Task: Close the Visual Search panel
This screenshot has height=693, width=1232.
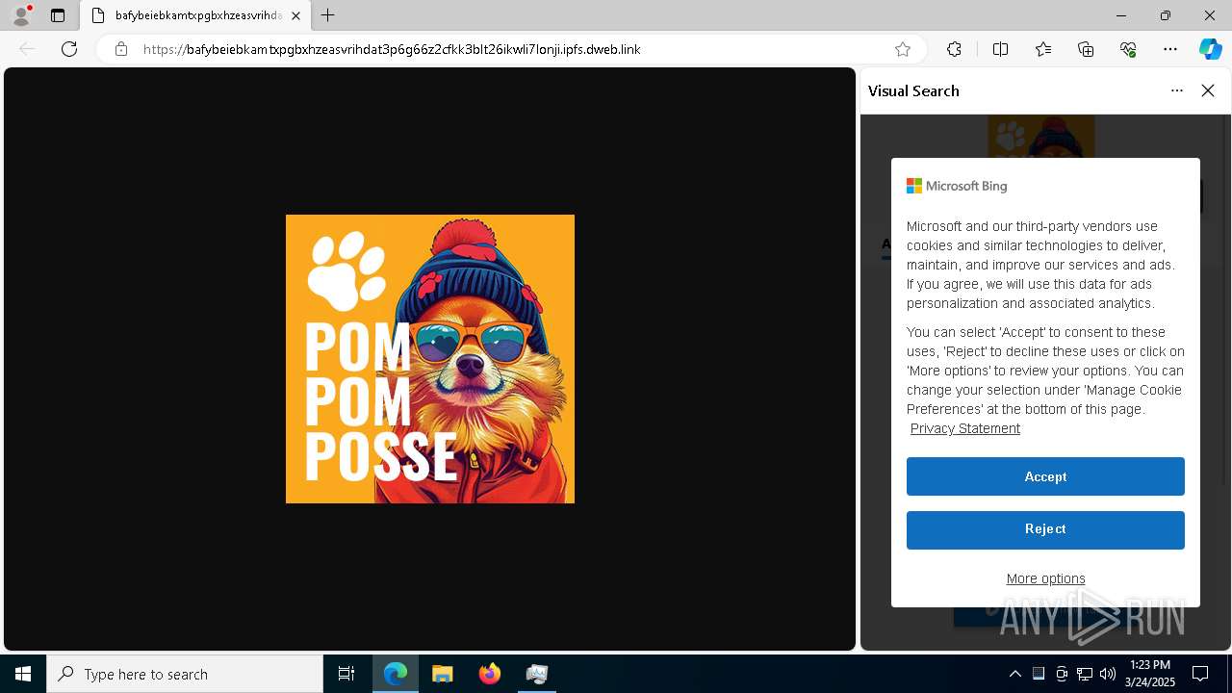Action: coord(1208,90)
